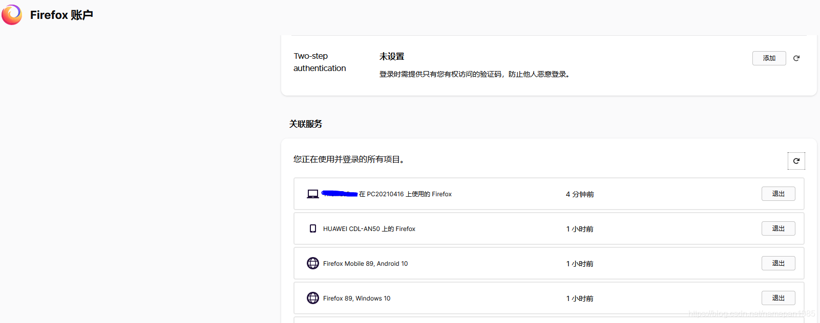This screenshot has height=323, width=820.
Task: Select the Two-step authentication label
Action: click(320, 62)
